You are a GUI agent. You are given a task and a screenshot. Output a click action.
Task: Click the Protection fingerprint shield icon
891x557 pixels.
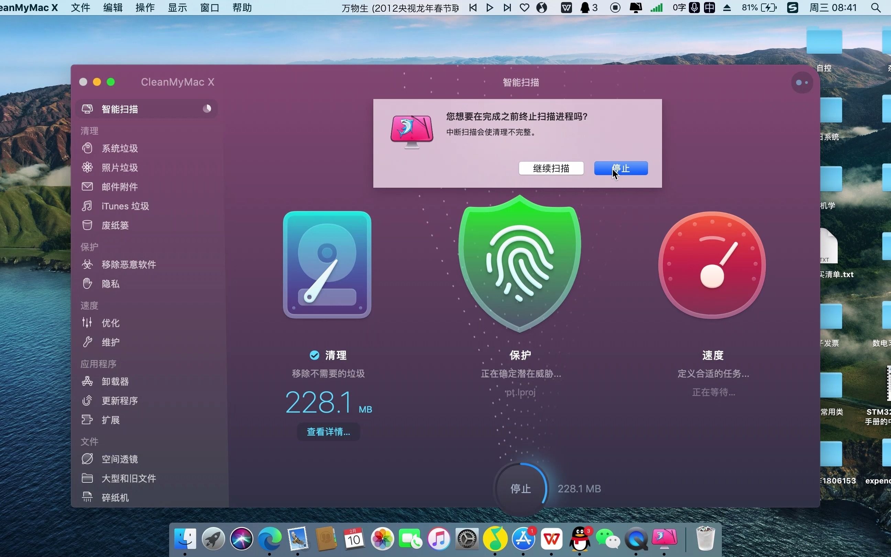click(x=519, y=264)
